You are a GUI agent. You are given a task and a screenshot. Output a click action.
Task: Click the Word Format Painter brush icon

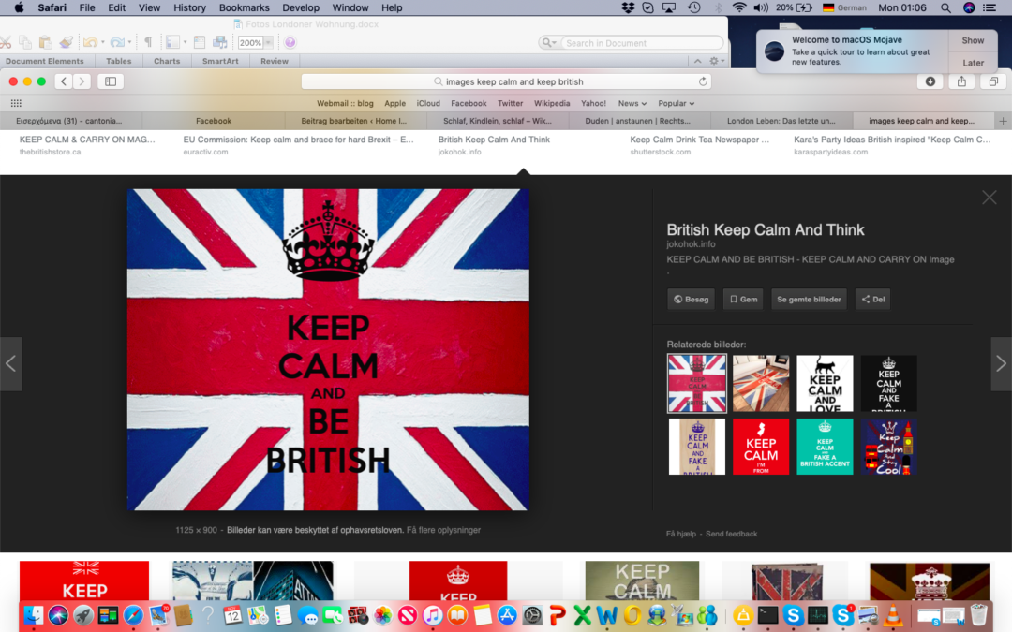tap(66, 42)
